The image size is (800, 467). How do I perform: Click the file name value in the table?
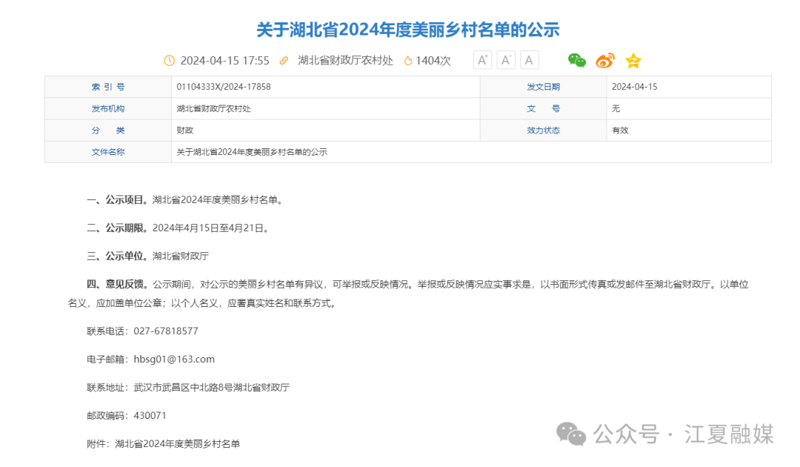pyautogui.click(x=252, y=152)
